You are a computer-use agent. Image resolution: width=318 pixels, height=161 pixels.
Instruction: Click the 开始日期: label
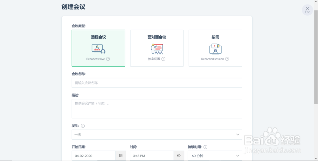pyautogui.click(x=79, y=147)
